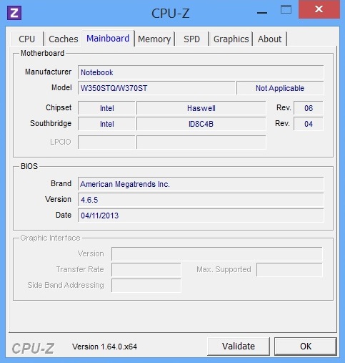Click the empty LPCIO vendor field
The image size is (345, 363).
106,142
